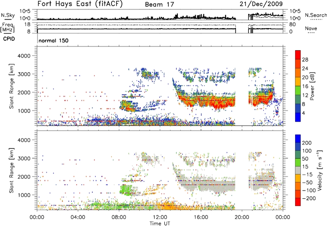Click the blue bottom of the Power colorbar

(298, 117)
